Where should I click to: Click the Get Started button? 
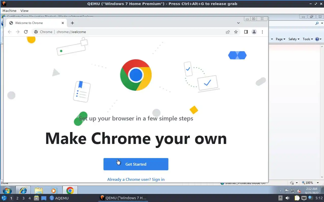pos(136,164)
